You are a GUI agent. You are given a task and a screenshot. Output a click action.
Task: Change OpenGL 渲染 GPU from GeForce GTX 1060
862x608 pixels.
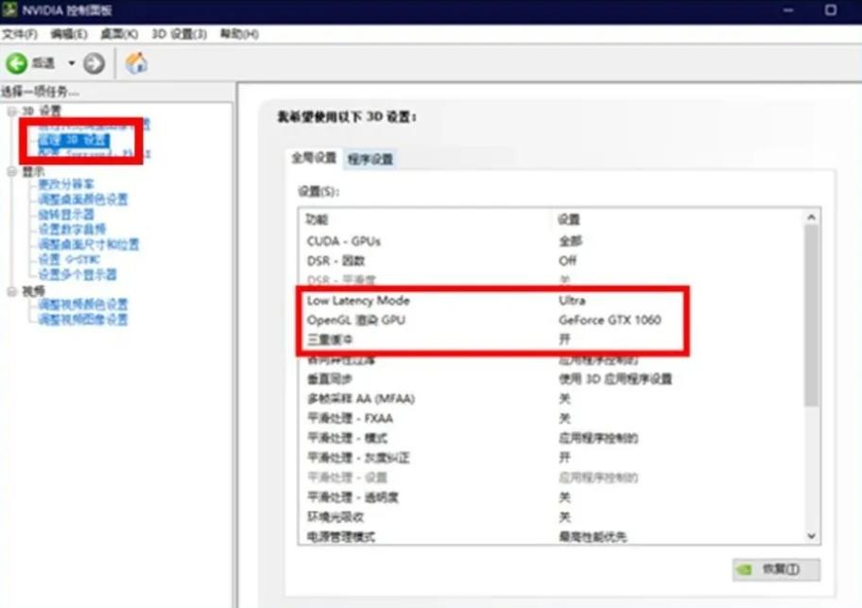(609, 320)
